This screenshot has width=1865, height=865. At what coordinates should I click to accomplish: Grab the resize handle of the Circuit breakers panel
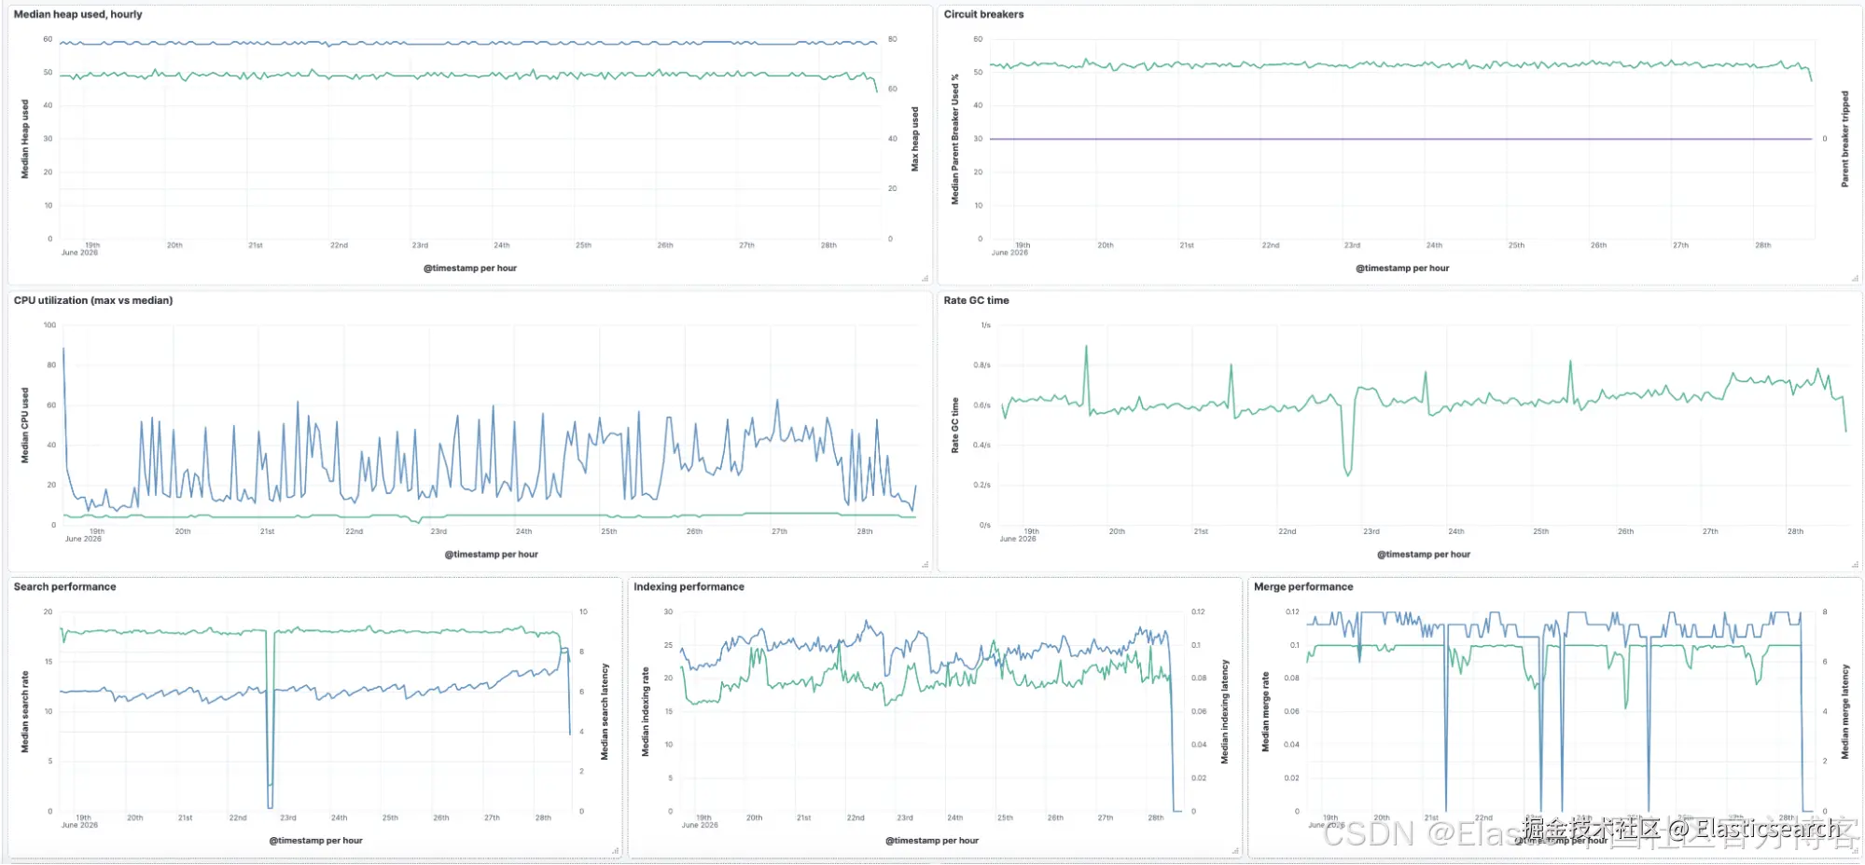(1856, 278)
